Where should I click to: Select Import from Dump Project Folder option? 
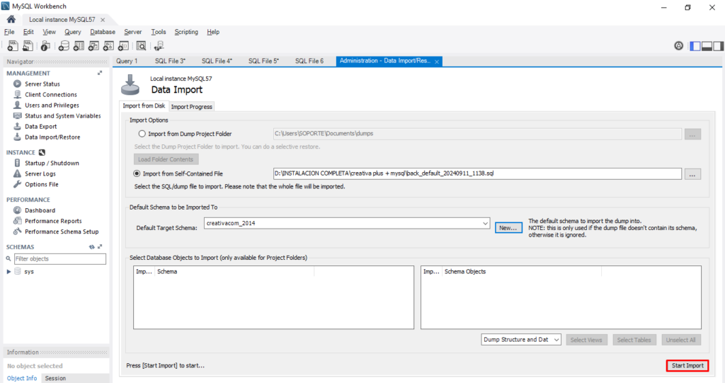142,134
